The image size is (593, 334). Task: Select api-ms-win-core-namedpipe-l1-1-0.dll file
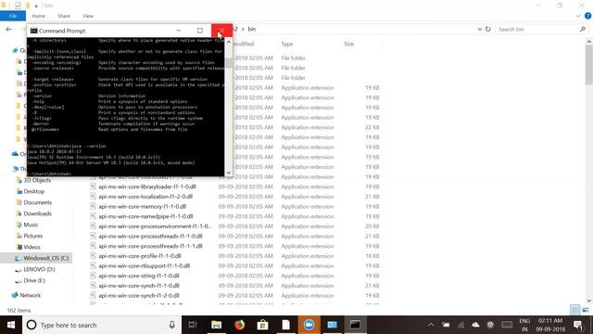click(x=145, y=216)
